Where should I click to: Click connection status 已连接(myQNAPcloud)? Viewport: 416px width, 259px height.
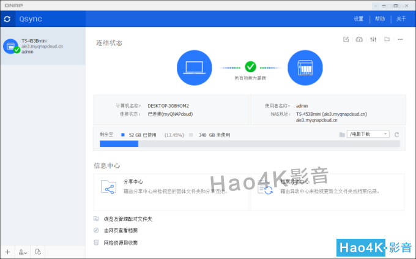[170, 114]
